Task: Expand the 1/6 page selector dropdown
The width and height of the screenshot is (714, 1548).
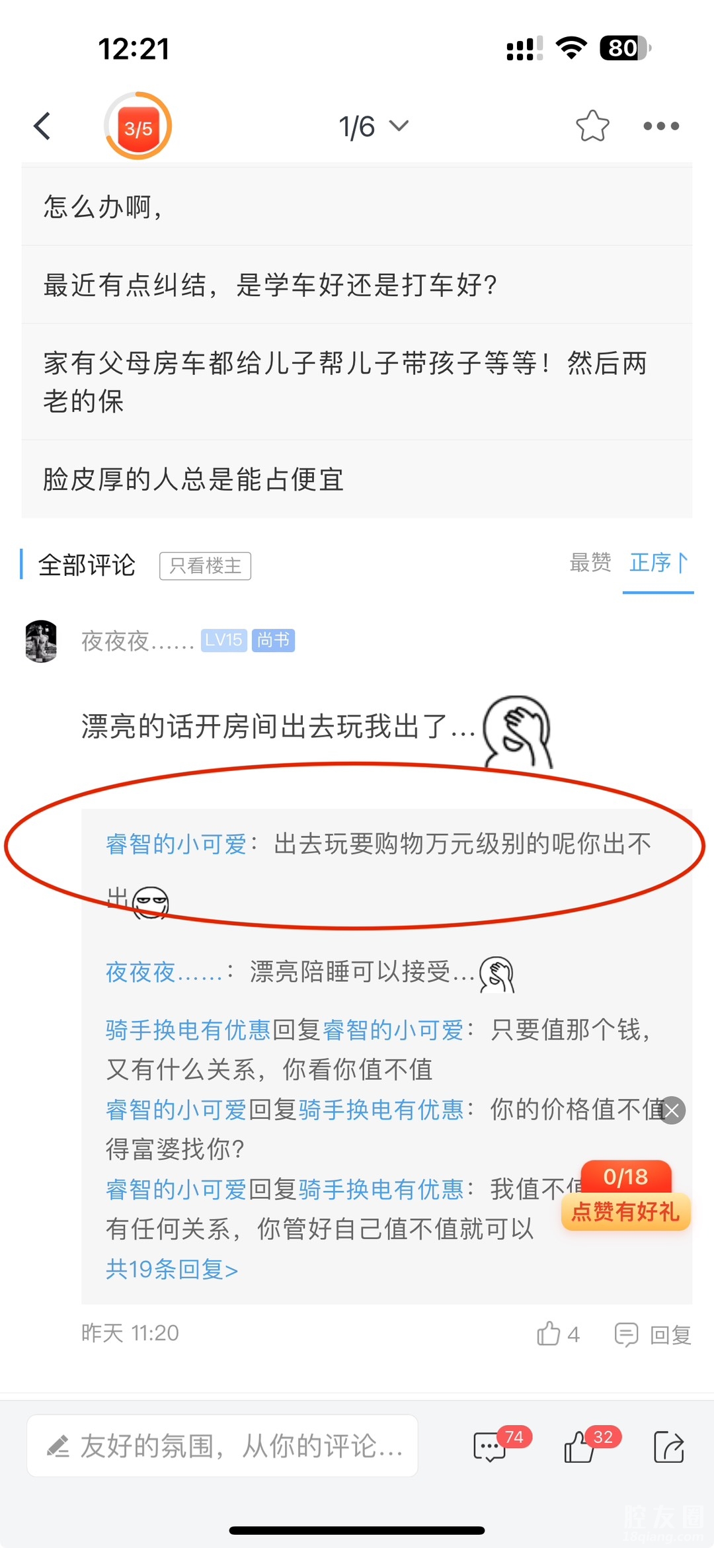Action: coord(374,126)
